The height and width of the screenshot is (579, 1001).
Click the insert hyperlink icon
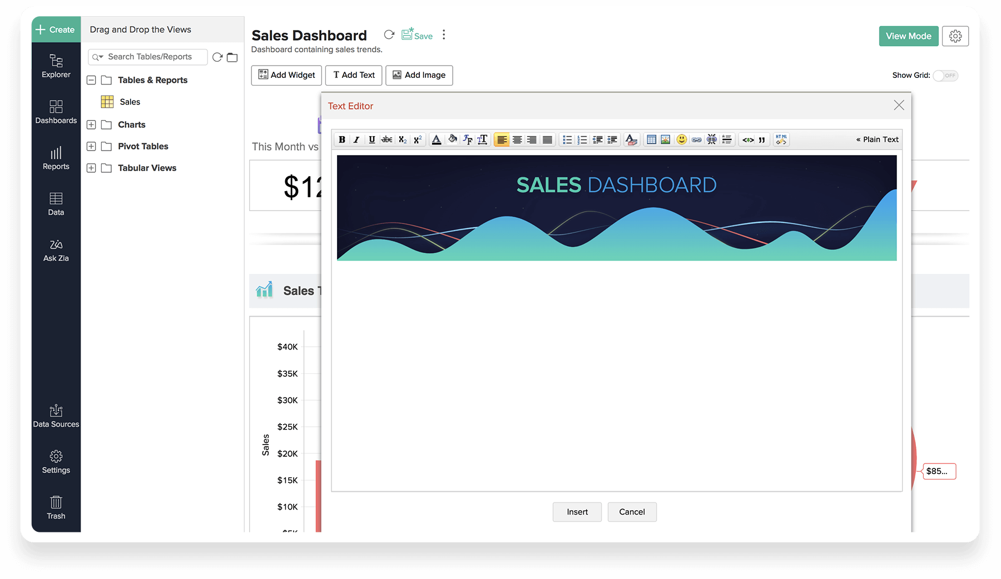pos(696,139)
